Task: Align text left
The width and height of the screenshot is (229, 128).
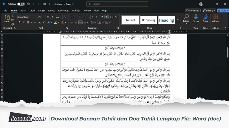Action: pyautogui.click(x=72, y=22)
